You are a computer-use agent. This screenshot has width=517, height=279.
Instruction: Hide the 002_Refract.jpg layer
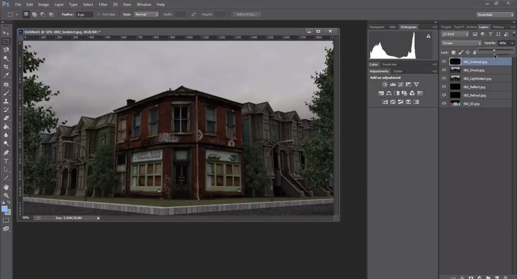coord(444,95)
